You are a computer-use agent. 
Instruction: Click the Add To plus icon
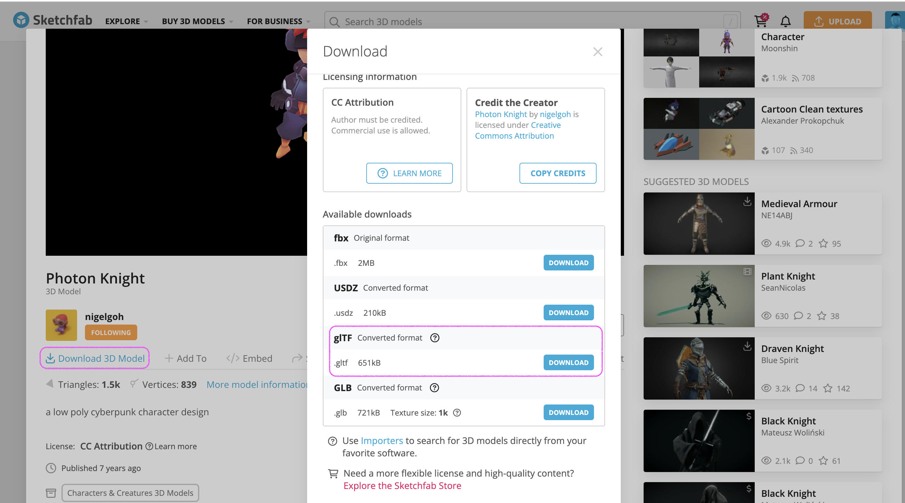pyautogui.click(x=169, y=358)
